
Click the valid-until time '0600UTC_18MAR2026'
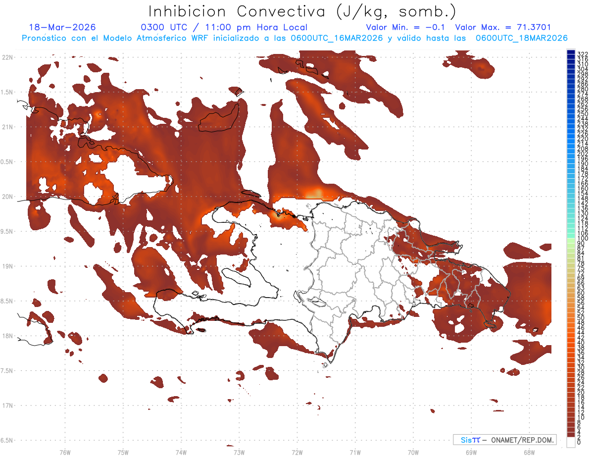[522, 38]
